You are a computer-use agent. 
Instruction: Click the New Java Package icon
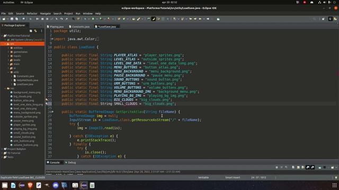[119, 19]
